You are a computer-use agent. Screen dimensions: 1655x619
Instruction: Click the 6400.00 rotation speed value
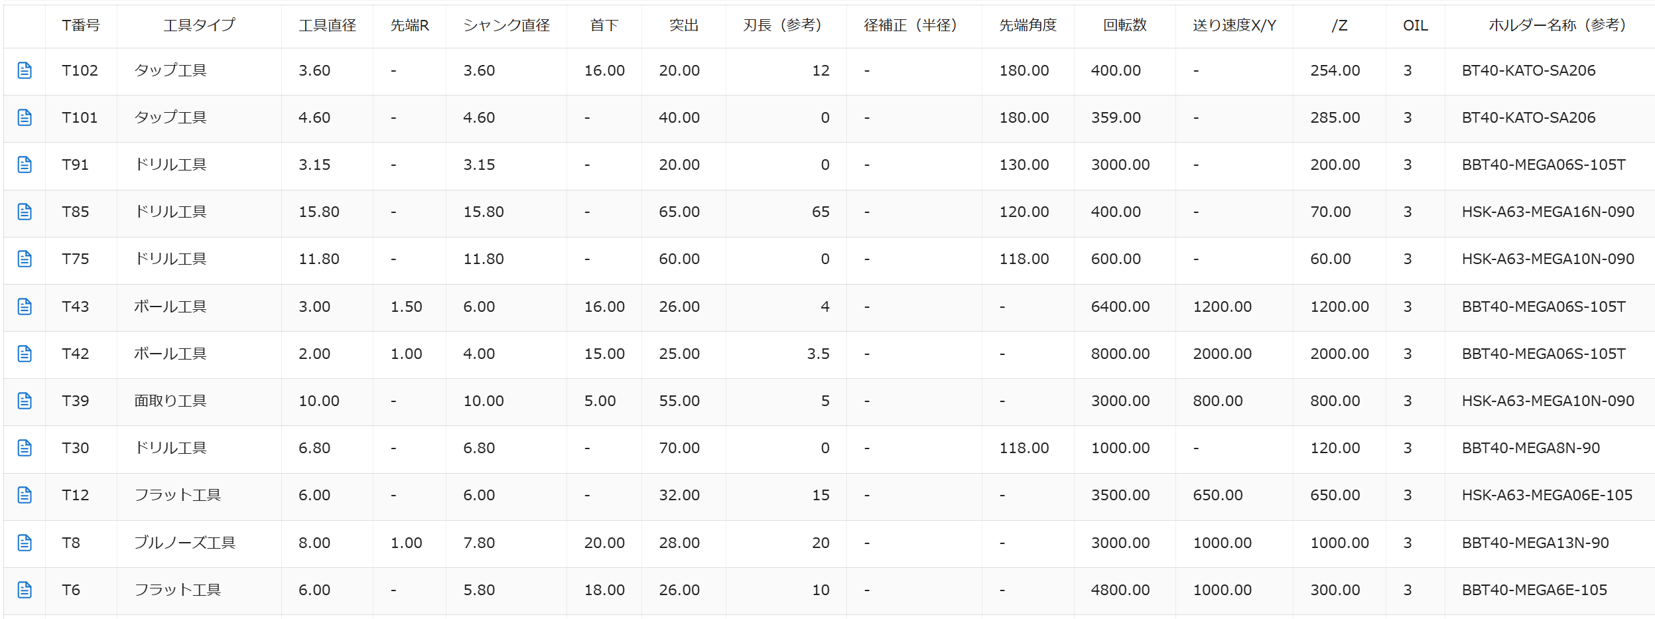pos(1120,307)
